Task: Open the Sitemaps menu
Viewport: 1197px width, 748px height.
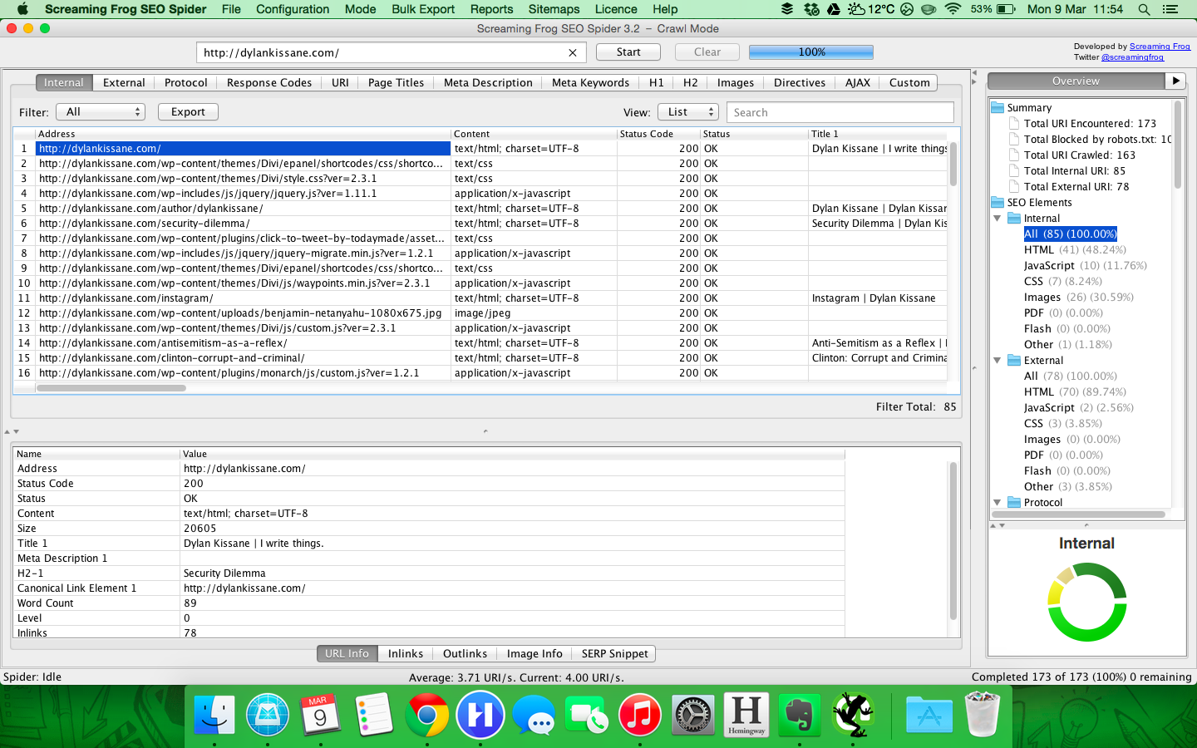Action: [554, 9]
